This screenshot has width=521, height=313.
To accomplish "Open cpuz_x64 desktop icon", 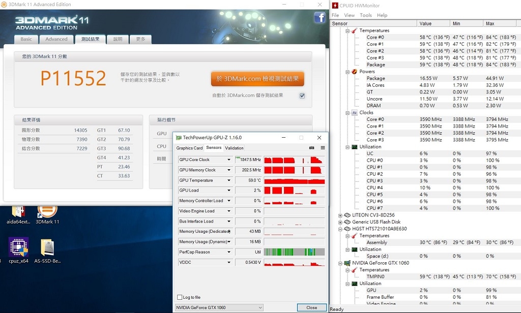I will tap(19, 251).
